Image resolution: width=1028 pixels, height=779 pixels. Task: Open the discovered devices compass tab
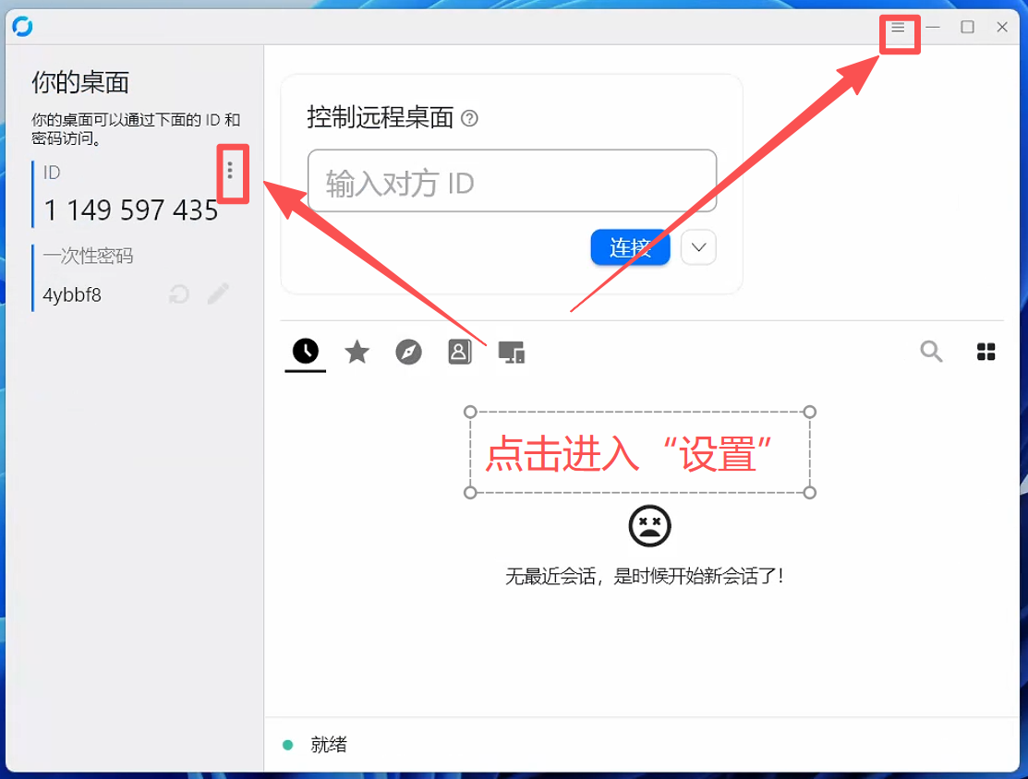[x=408, y=352]
